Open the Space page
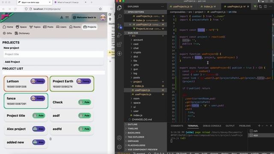274x154 pixels. (x=21, y=27)
